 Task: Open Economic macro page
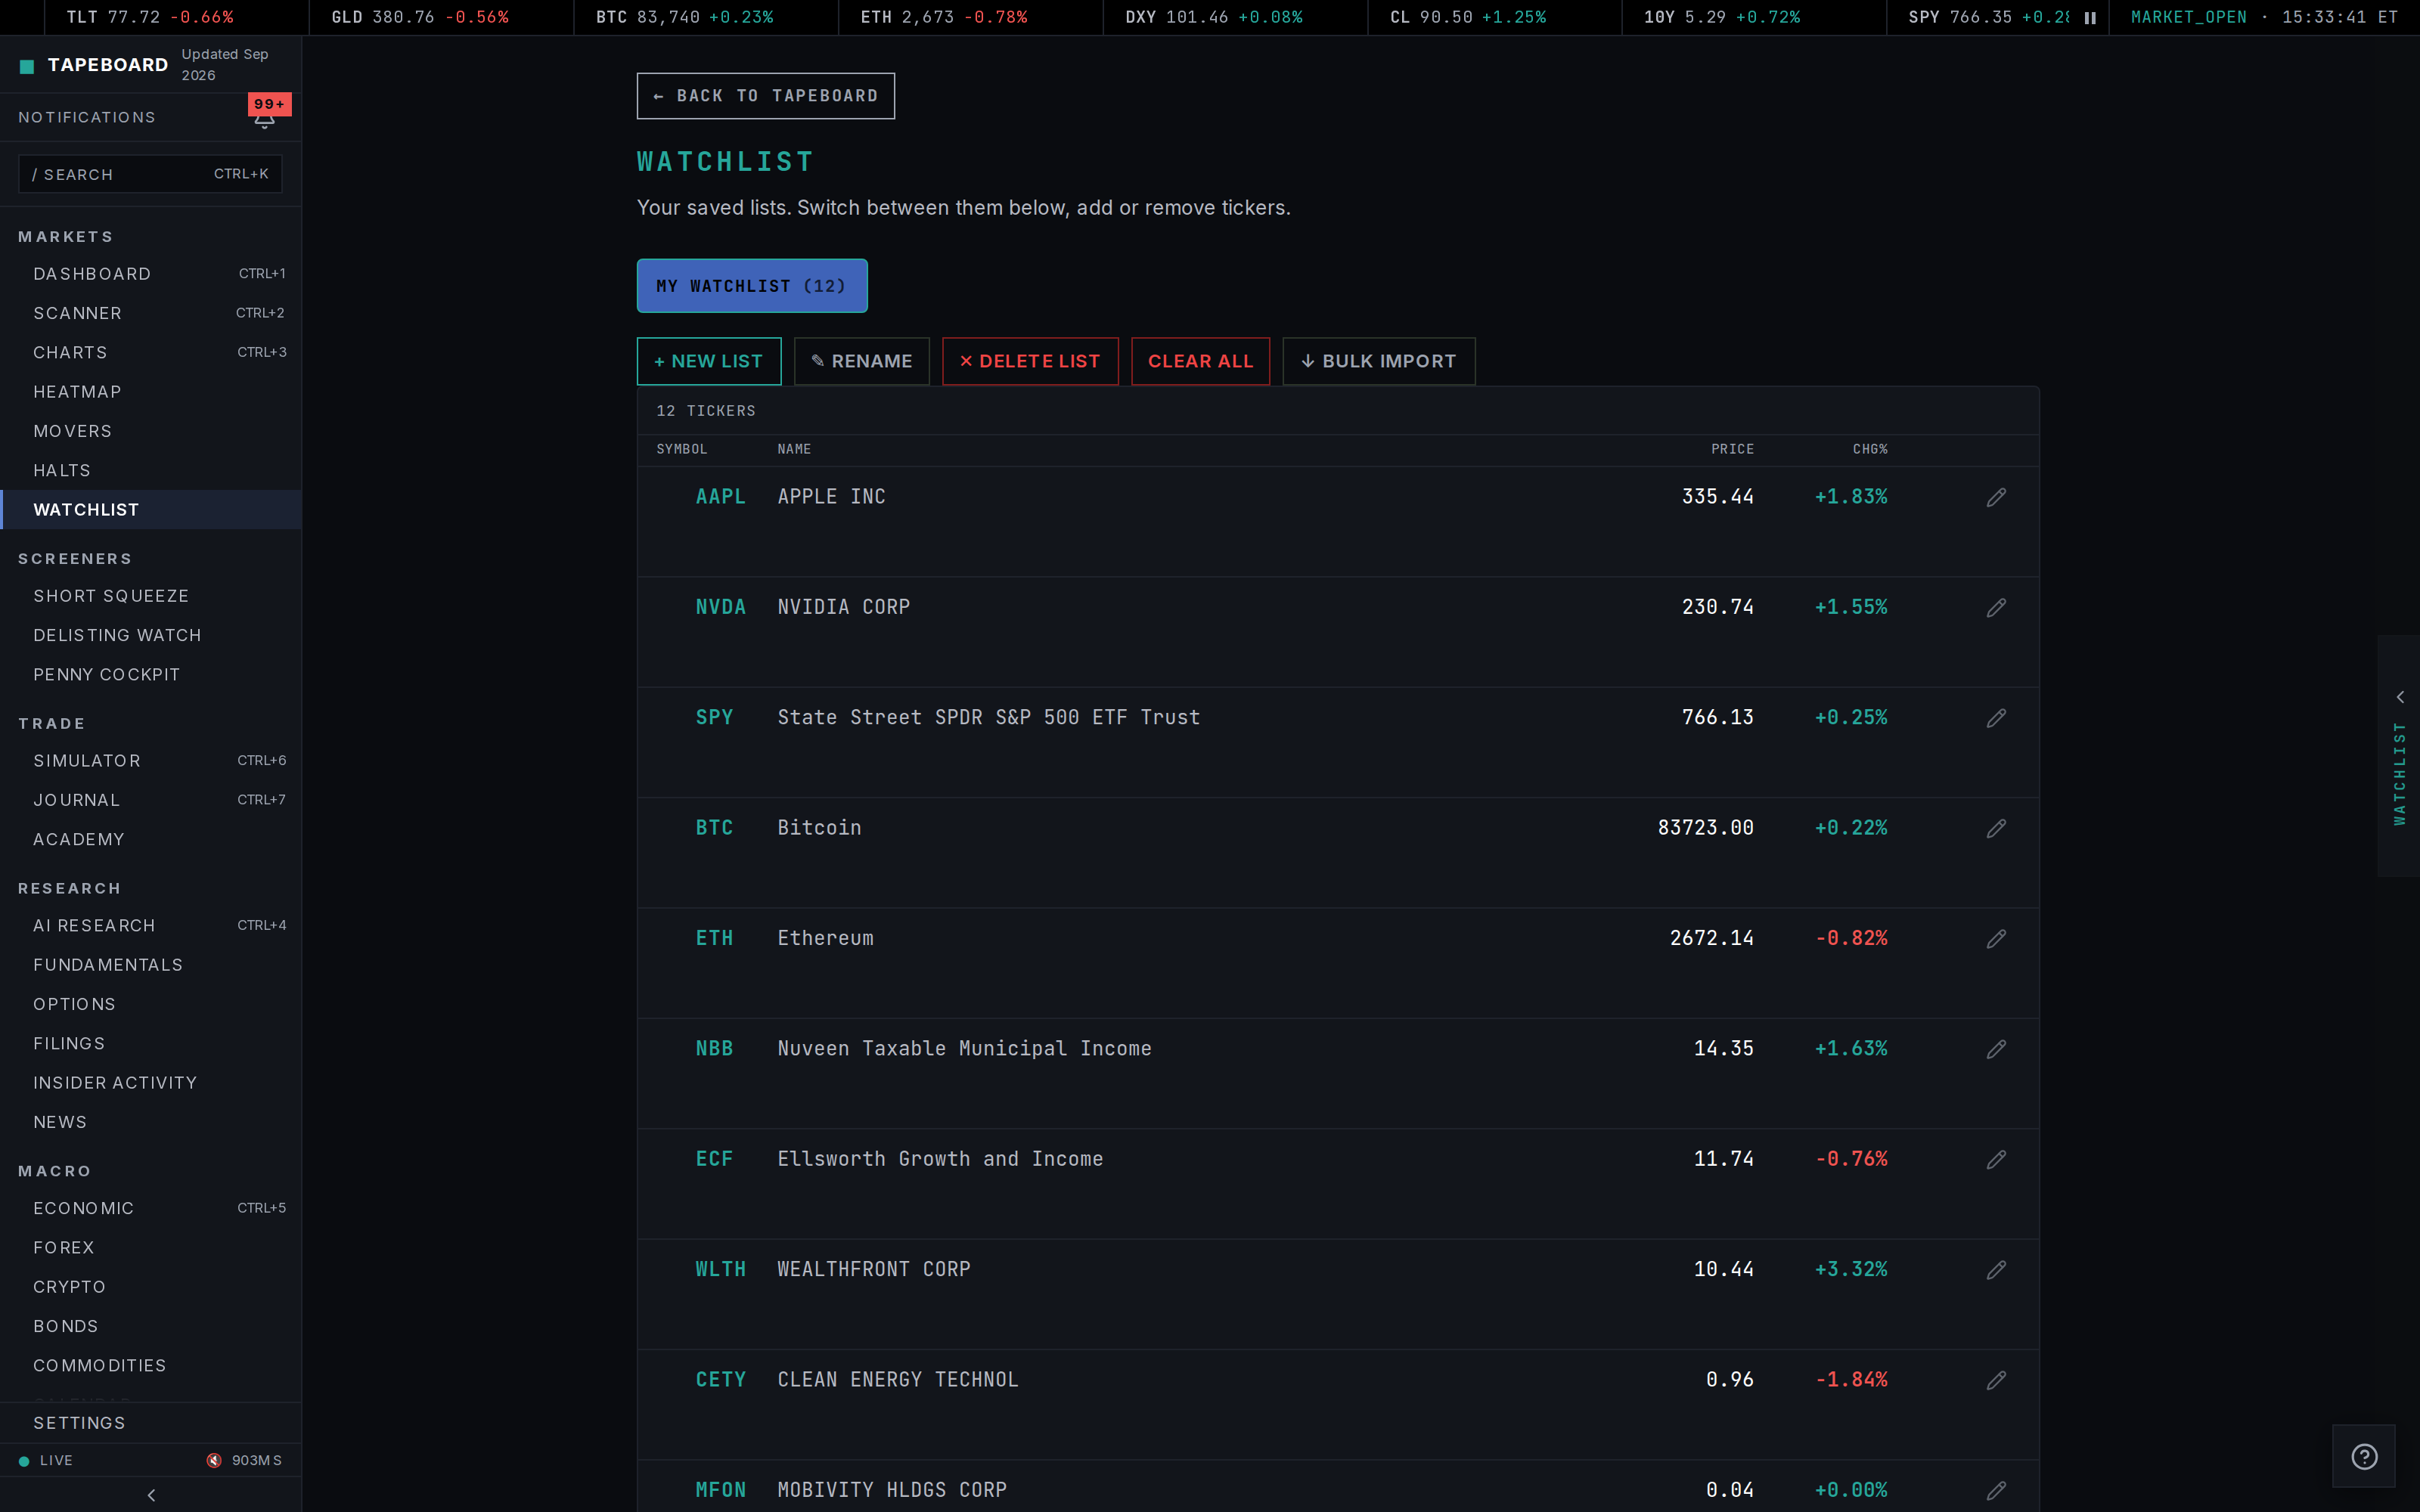click(x=151, y=1208)
